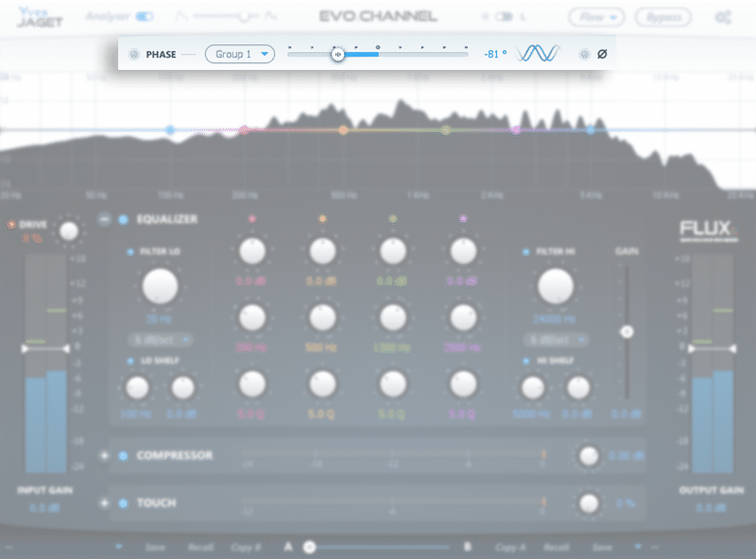Open preset B dropdown arrow in bottom bar
756x559 pixels.
(x=638, y=547)
